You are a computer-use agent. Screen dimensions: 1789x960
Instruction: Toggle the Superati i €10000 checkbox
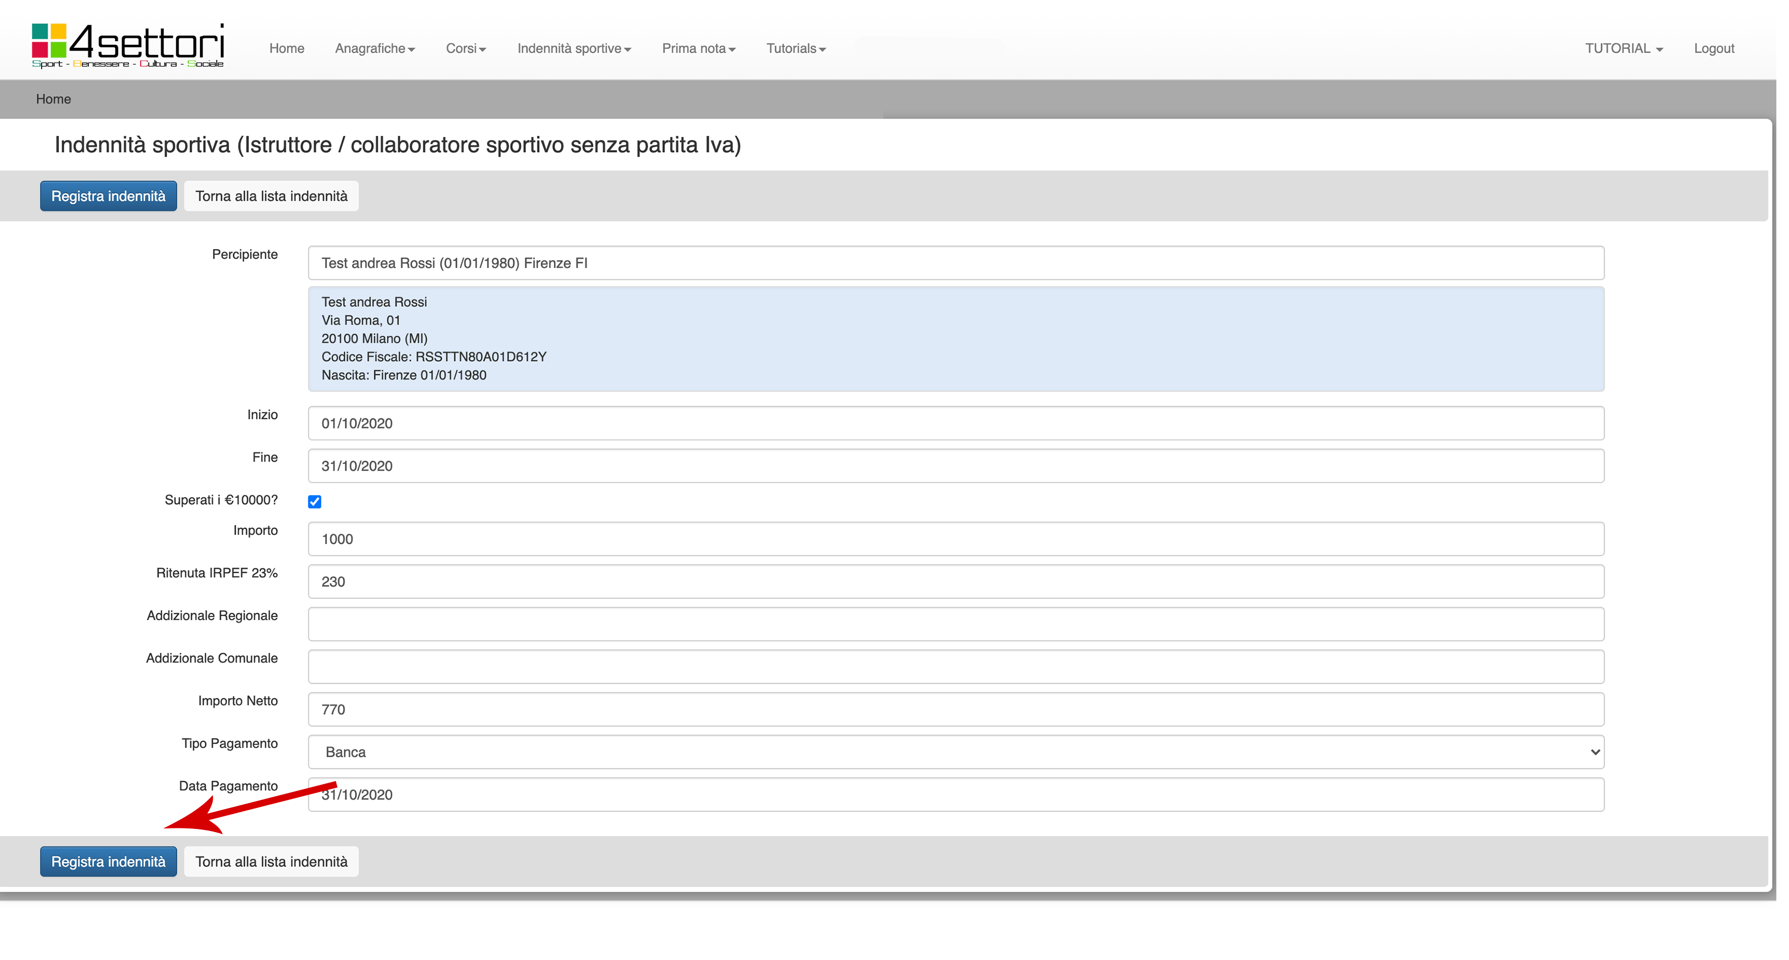tap(315, 502)
